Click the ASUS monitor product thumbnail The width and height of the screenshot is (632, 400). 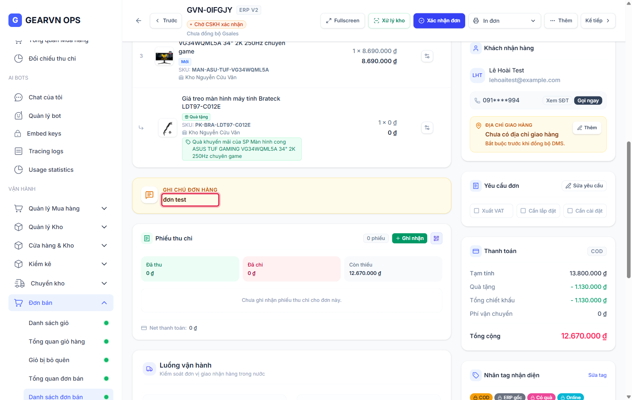point(164,56)
